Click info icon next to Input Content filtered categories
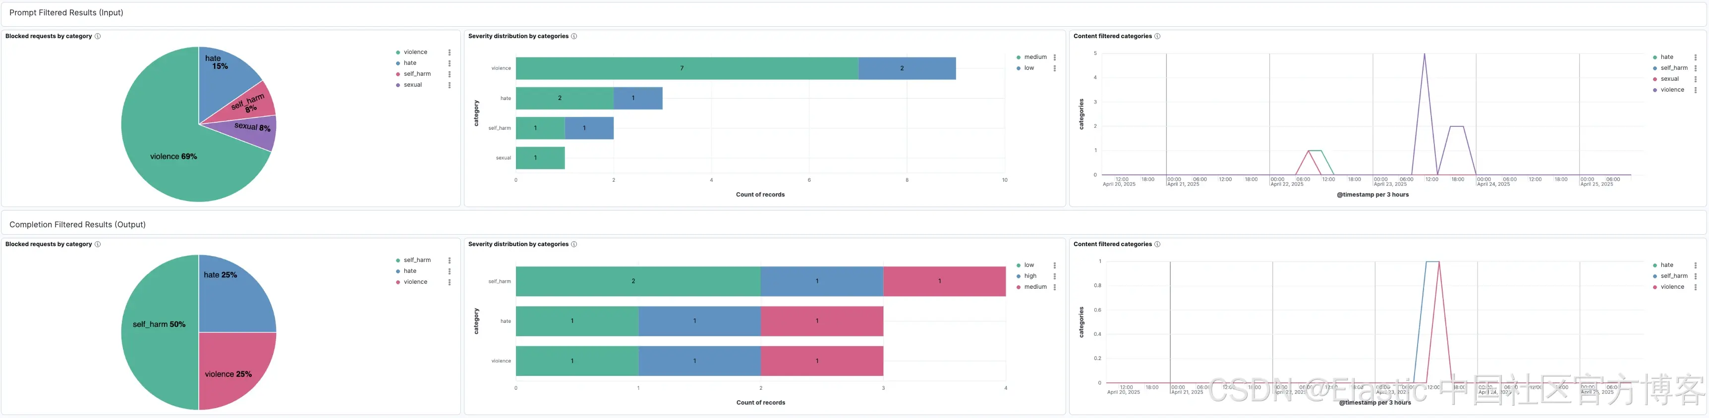 (1157, 37)
